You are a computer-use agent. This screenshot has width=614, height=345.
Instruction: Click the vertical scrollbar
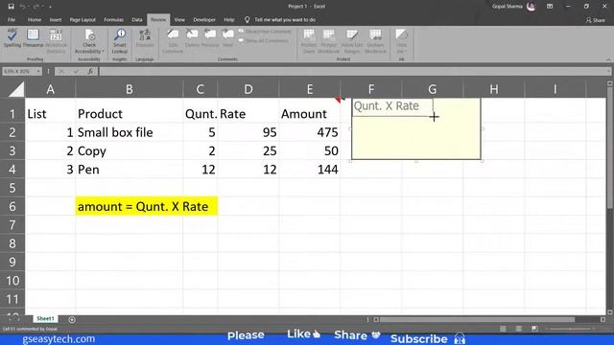pyautogui.click(x=610, y=149)
